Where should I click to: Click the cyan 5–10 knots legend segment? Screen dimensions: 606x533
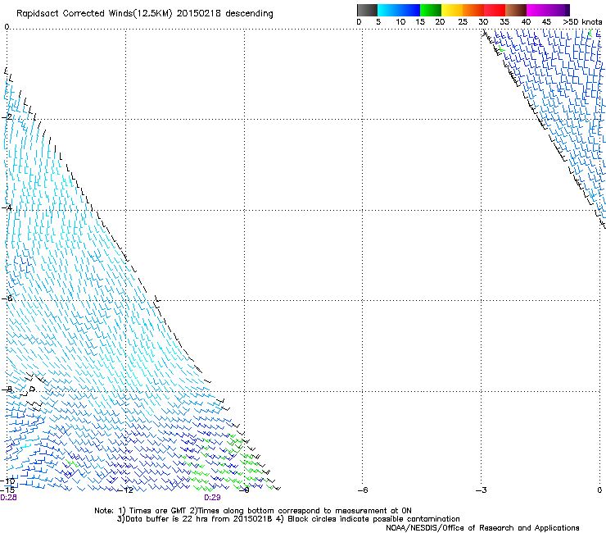(x=388, y=10)
